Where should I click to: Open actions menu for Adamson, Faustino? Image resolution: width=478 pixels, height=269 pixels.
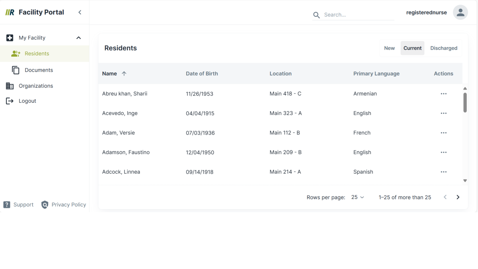tap(444, 152)
